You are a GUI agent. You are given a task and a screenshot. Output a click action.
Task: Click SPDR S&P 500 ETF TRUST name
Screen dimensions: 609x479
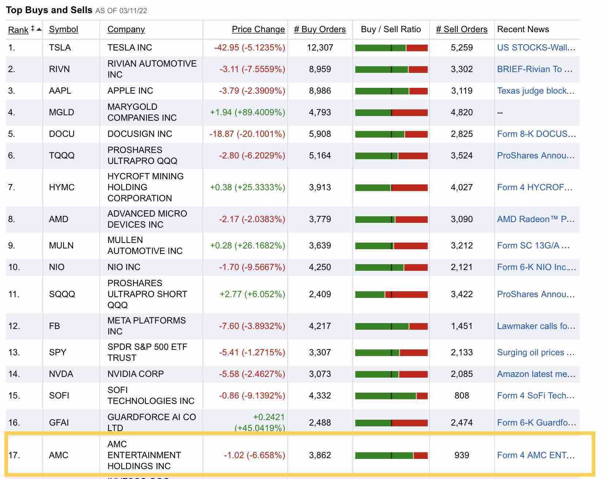click(147, 352)
